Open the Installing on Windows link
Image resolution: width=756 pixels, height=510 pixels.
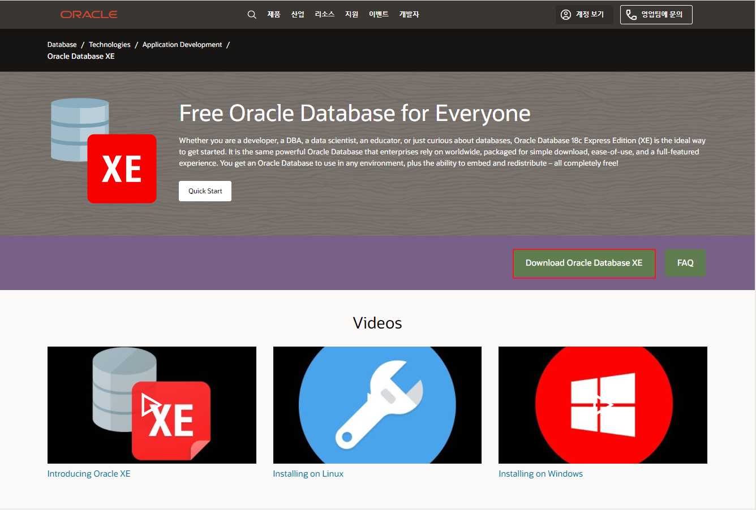pyautogui.click(x=541, y=474)
